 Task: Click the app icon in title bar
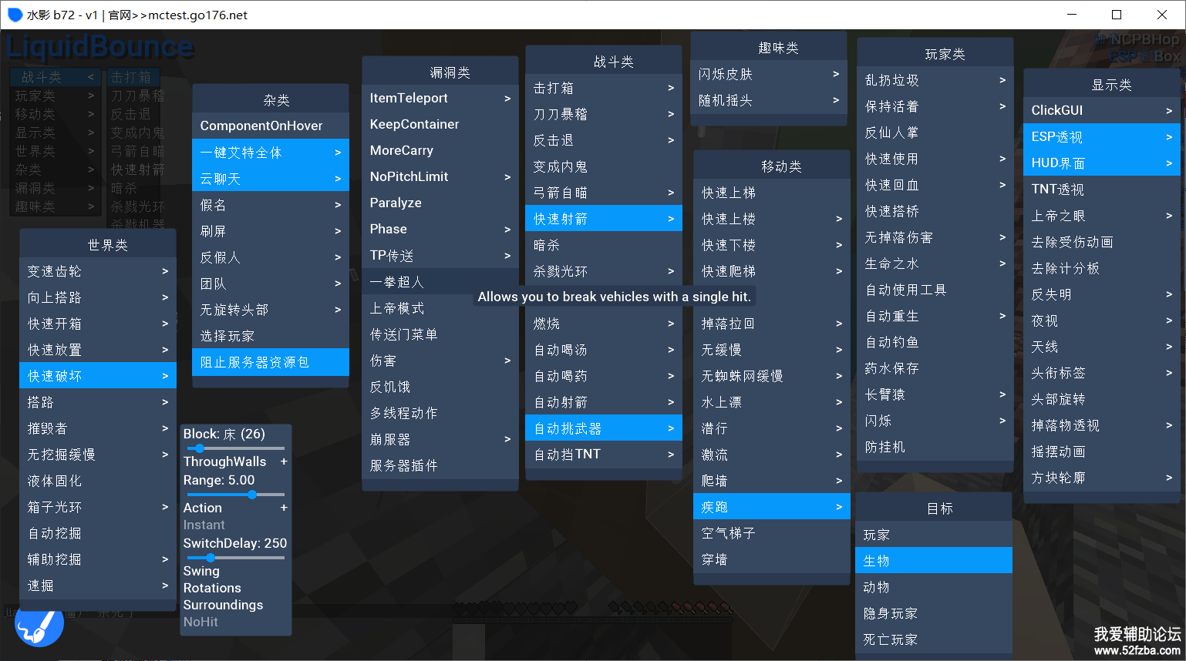pos(15,15)
